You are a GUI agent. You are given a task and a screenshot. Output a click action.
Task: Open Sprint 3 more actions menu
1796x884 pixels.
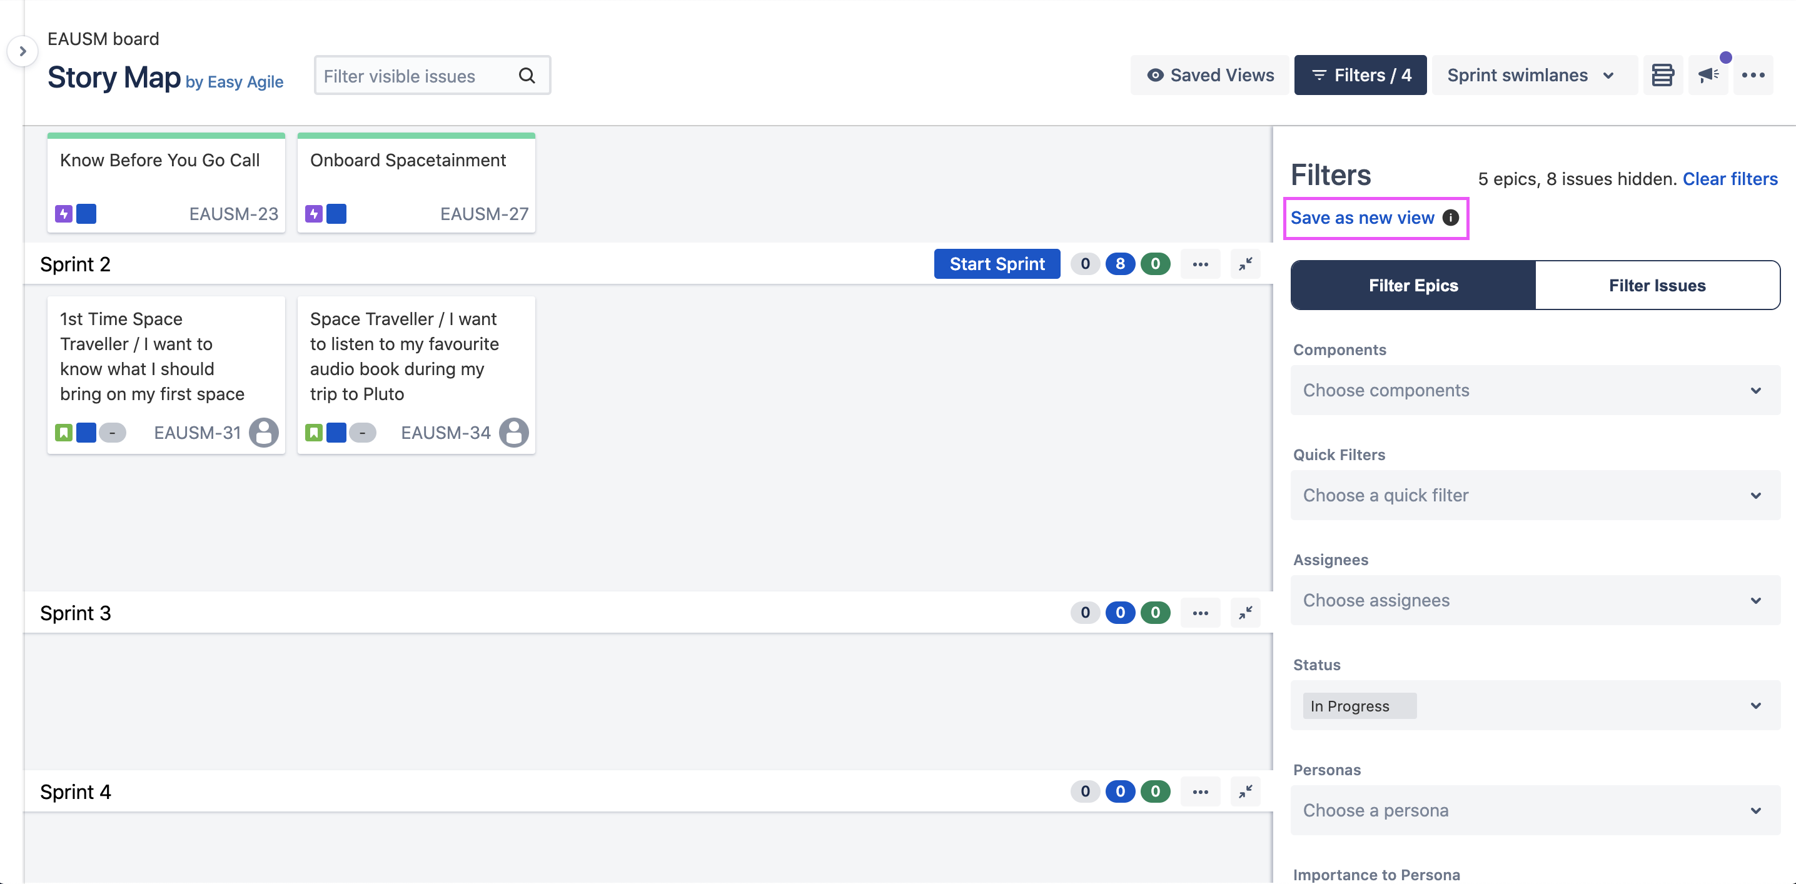[1200, 613]
